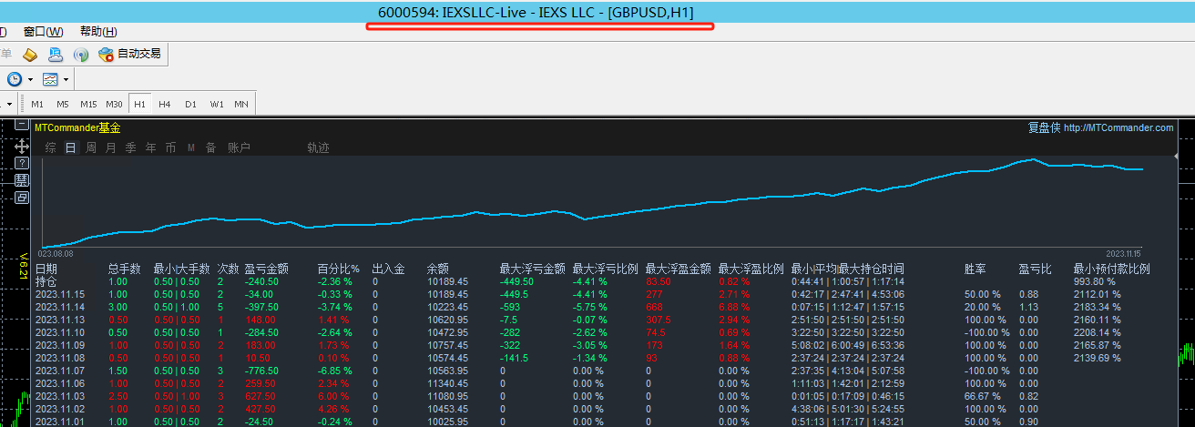Click the 10620.95 balance cell
This screenshot has width=1195, height=427.
(x=447, y=320)
